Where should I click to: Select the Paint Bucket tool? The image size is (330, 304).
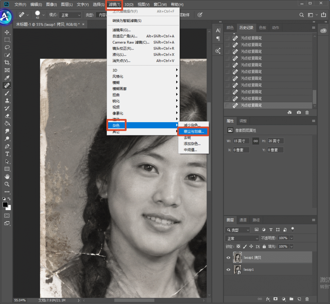7,123
